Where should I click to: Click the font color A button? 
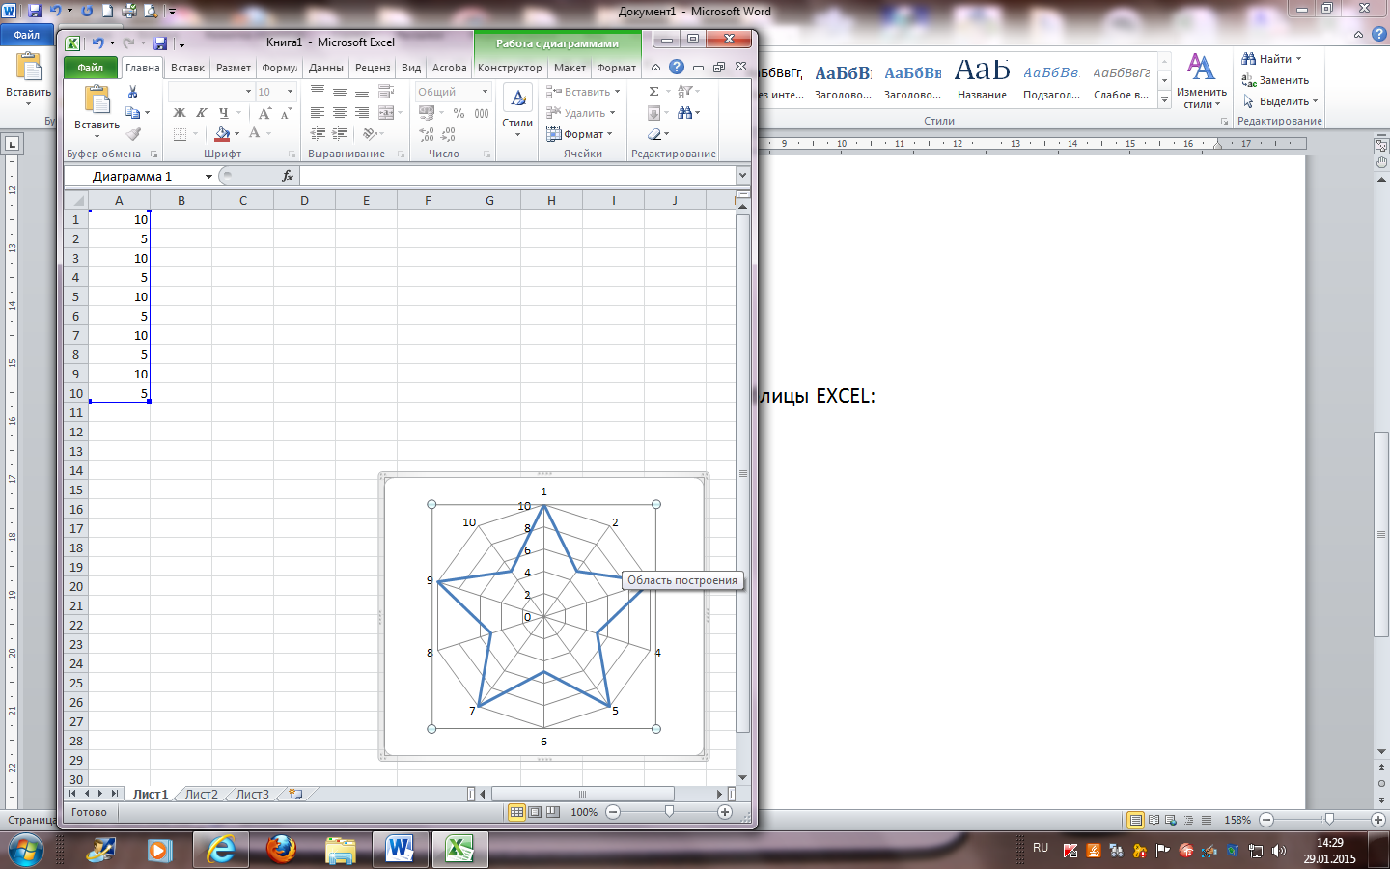255,134
